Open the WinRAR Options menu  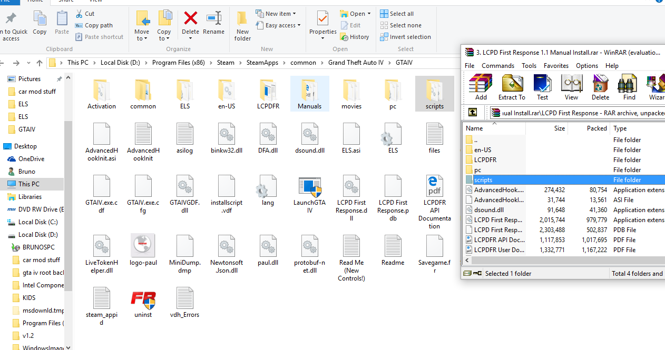[x=587, y=66]
